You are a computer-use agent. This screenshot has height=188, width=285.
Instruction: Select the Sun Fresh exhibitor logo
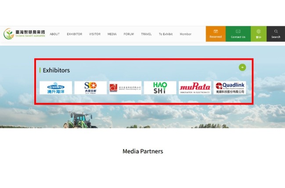(90, 88)
